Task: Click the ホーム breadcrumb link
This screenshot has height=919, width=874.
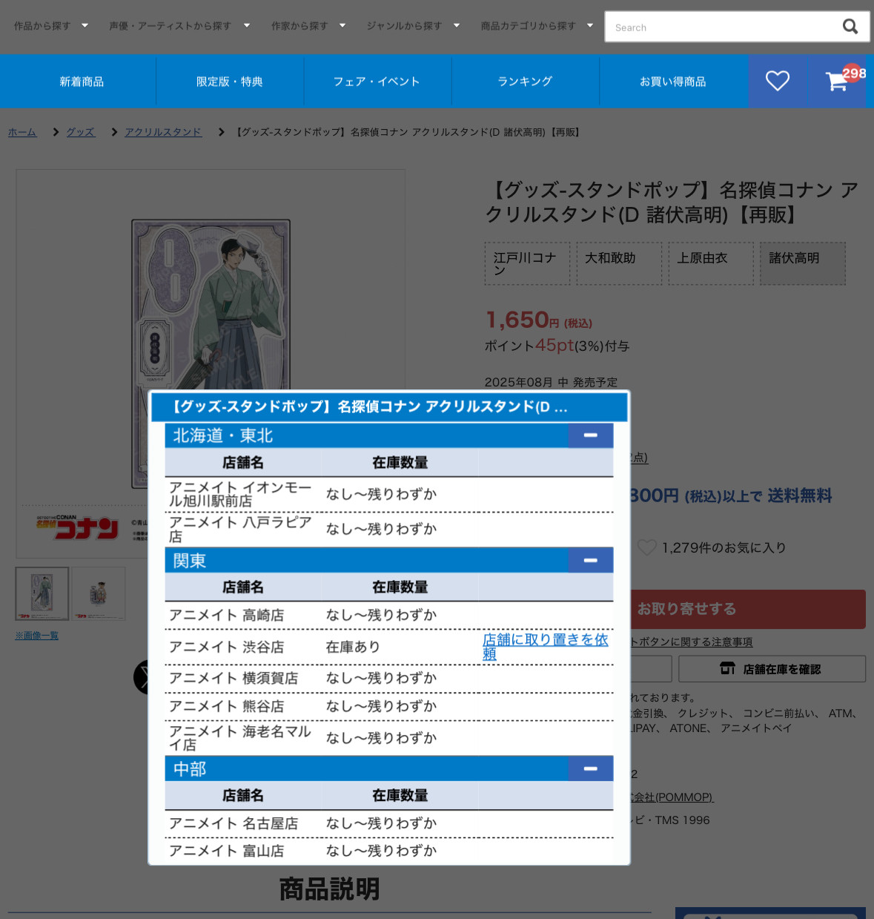Action: 22,132
